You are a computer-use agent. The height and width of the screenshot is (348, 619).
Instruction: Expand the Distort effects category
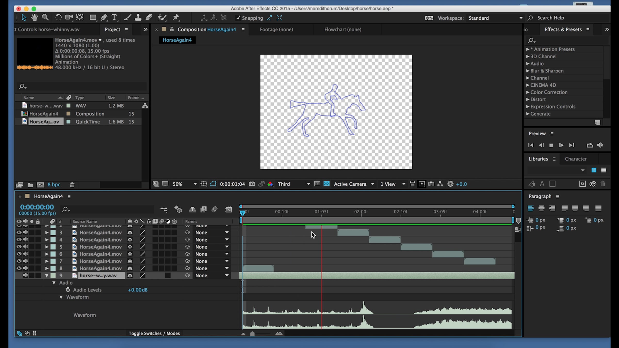click(528, 100)
